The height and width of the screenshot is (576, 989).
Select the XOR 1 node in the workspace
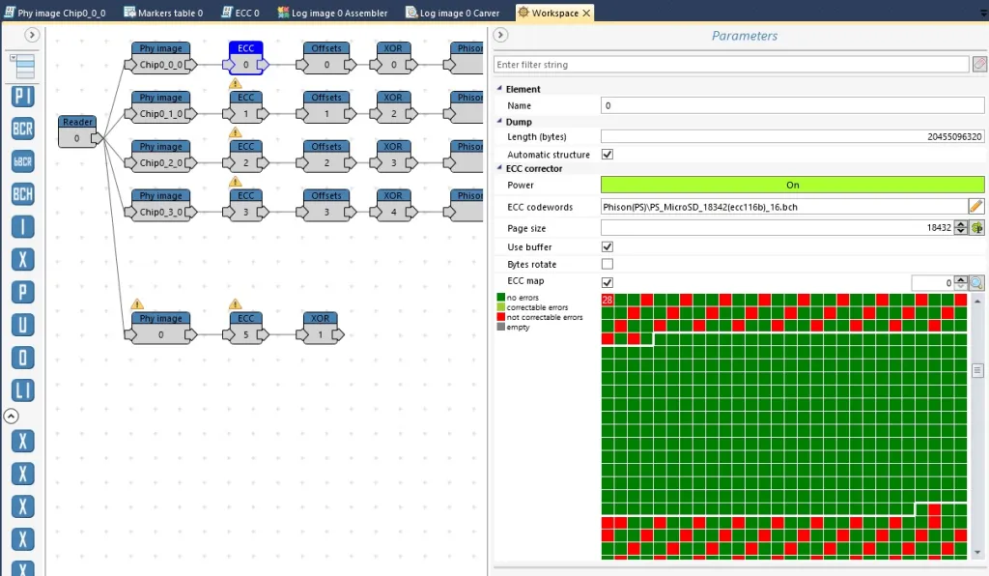click(x=321, y=328)
